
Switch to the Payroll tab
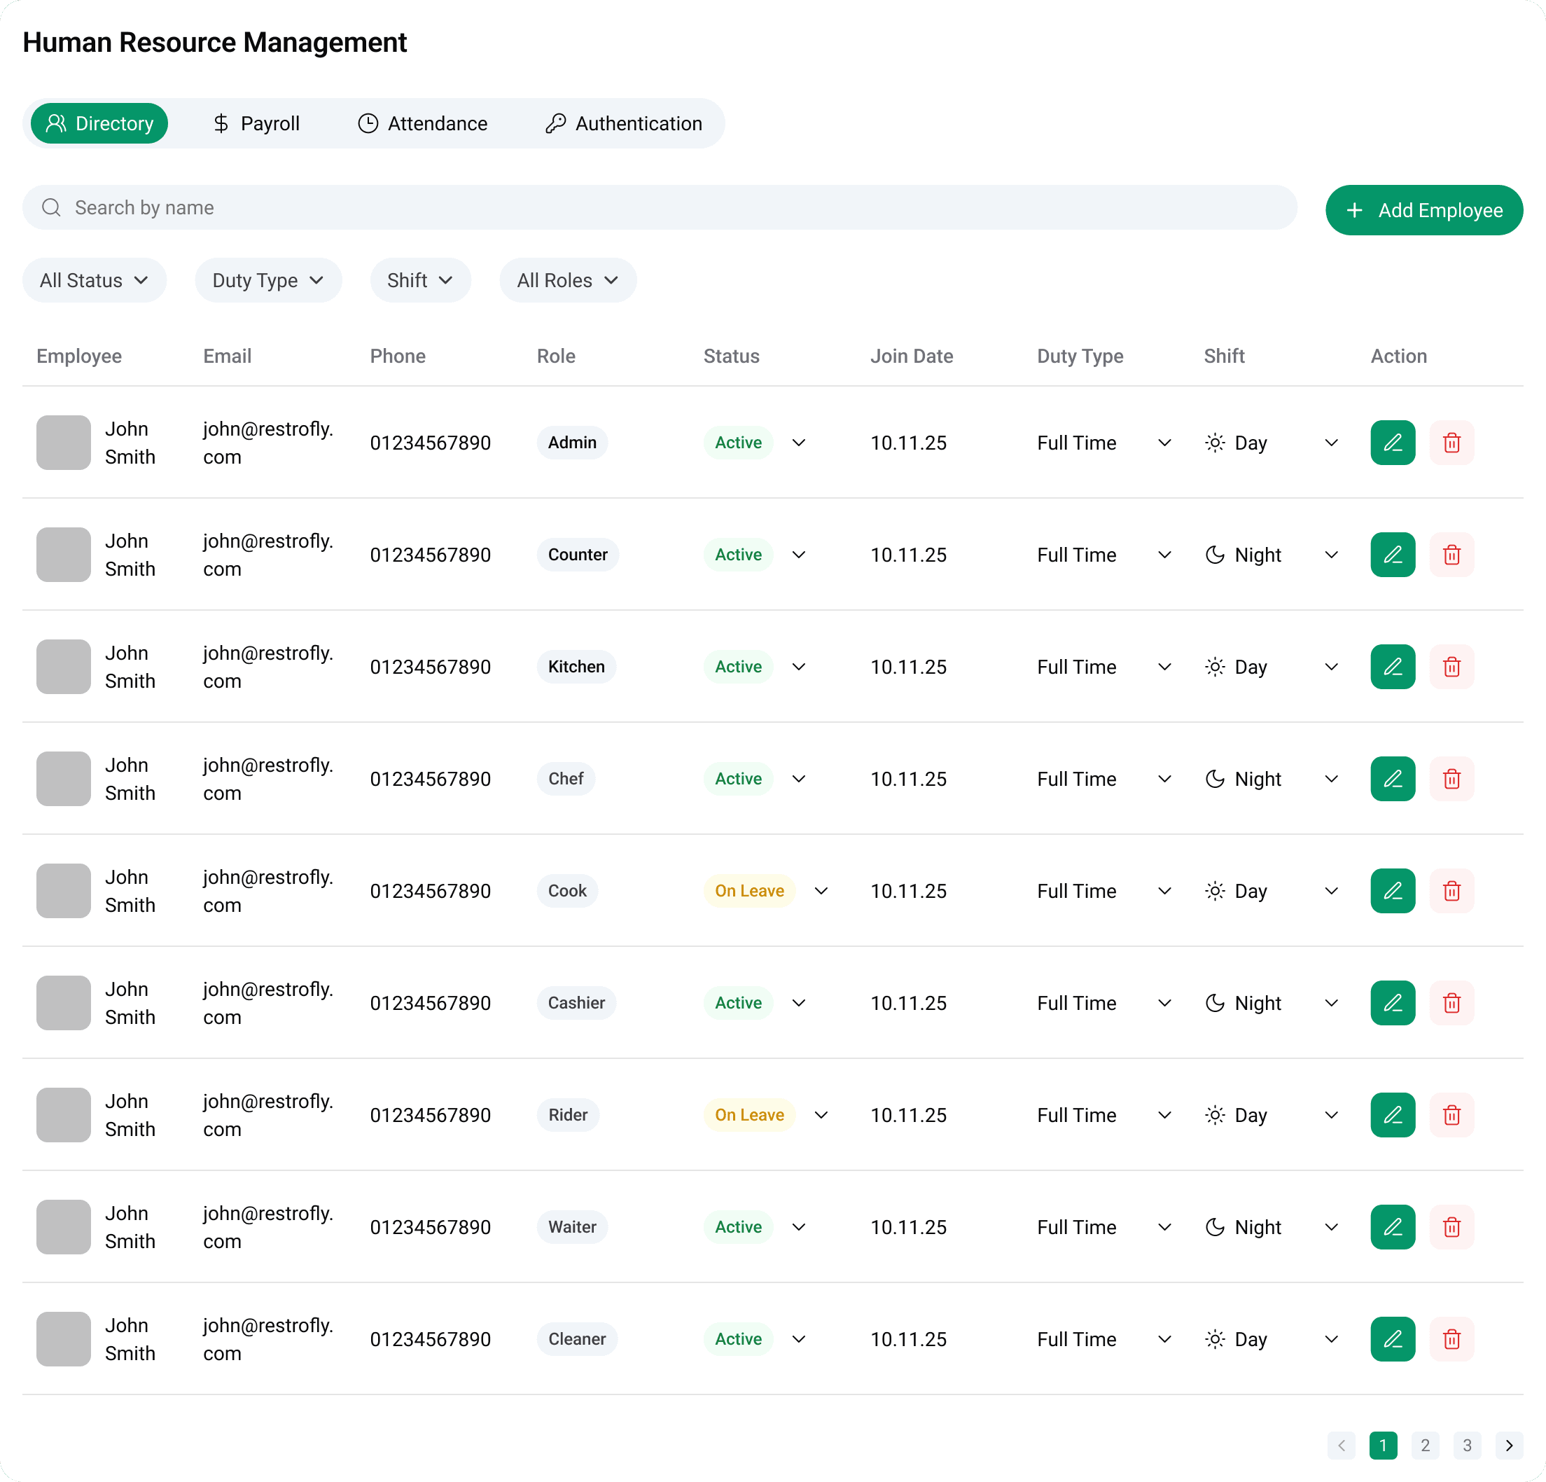[256, 124]
